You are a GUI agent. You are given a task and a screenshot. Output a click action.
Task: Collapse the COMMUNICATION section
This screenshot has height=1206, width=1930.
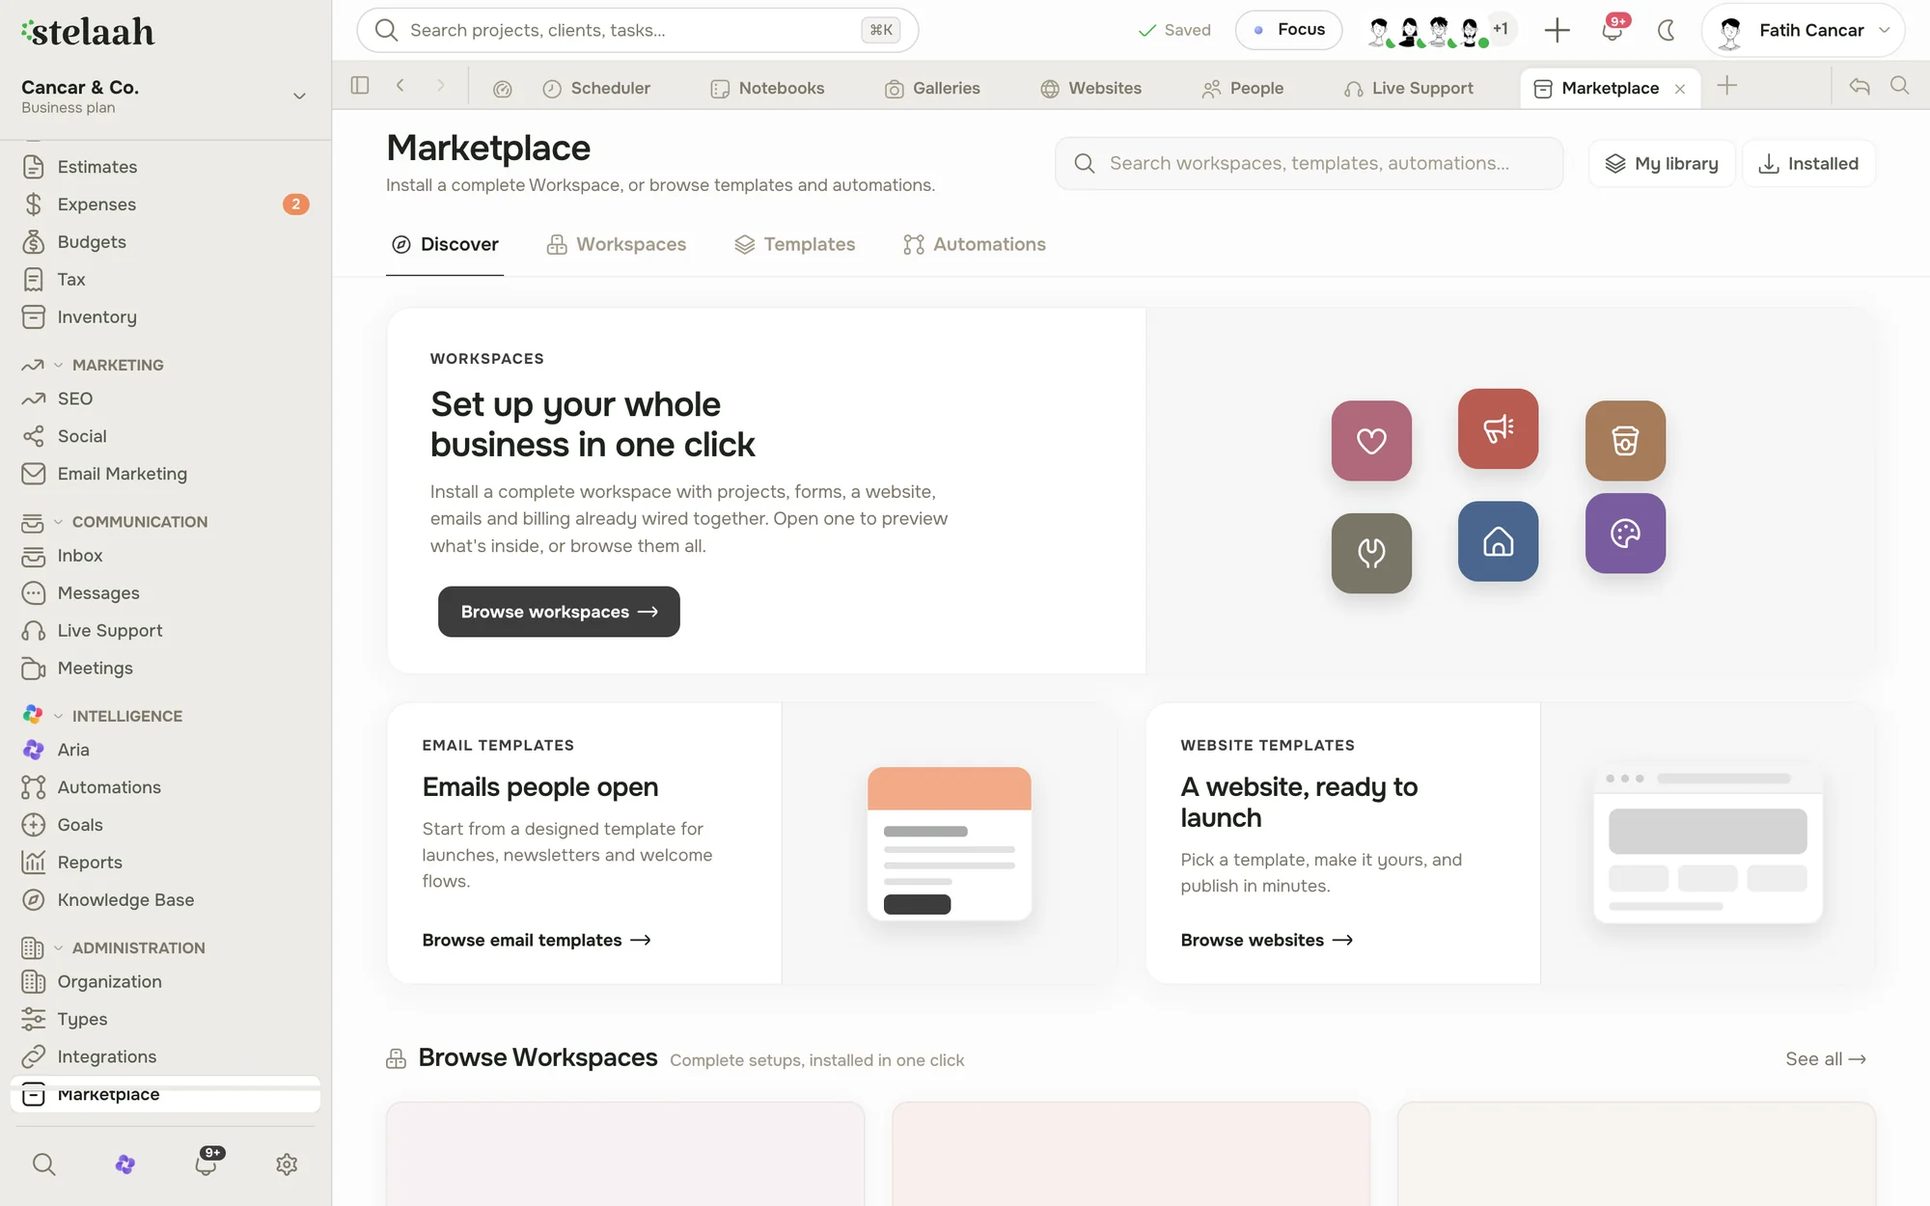pyautogui.click(x=59, y=522)
